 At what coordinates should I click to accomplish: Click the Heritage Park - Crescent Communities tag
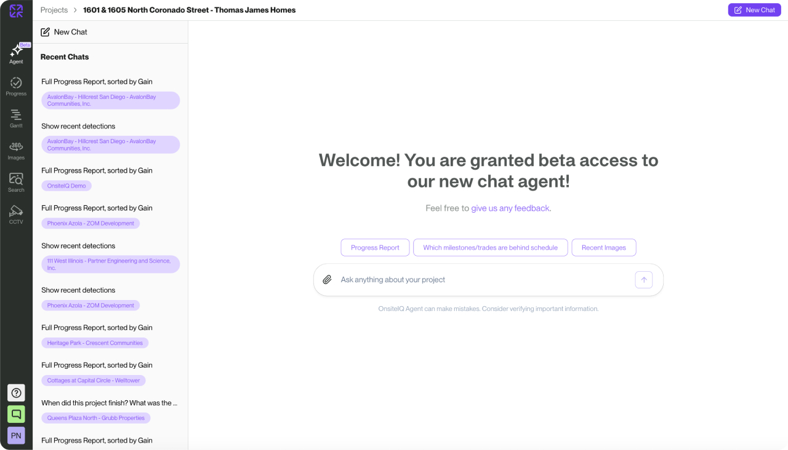coord(95,343)
